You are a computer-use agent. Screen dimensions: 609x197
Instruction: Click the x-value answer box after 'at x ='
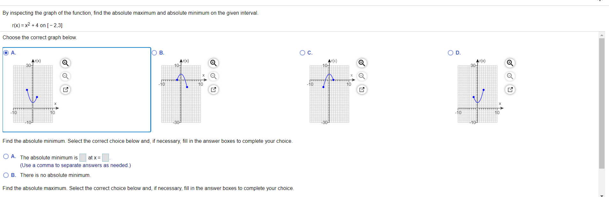(x=105, y=157)
